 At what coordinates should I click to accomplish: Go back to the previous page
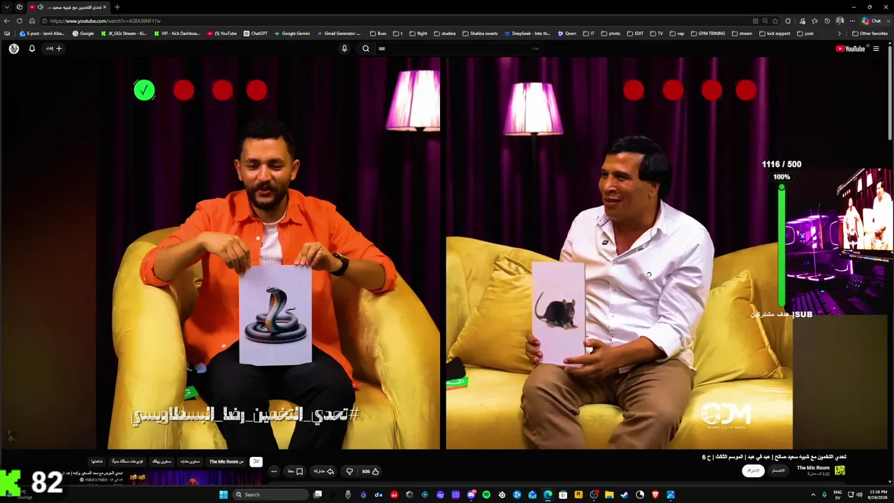7,21
